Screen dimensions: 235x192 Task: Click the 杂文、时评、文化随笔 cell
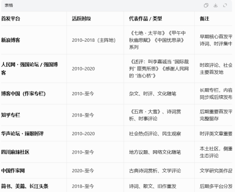[153, 93]
